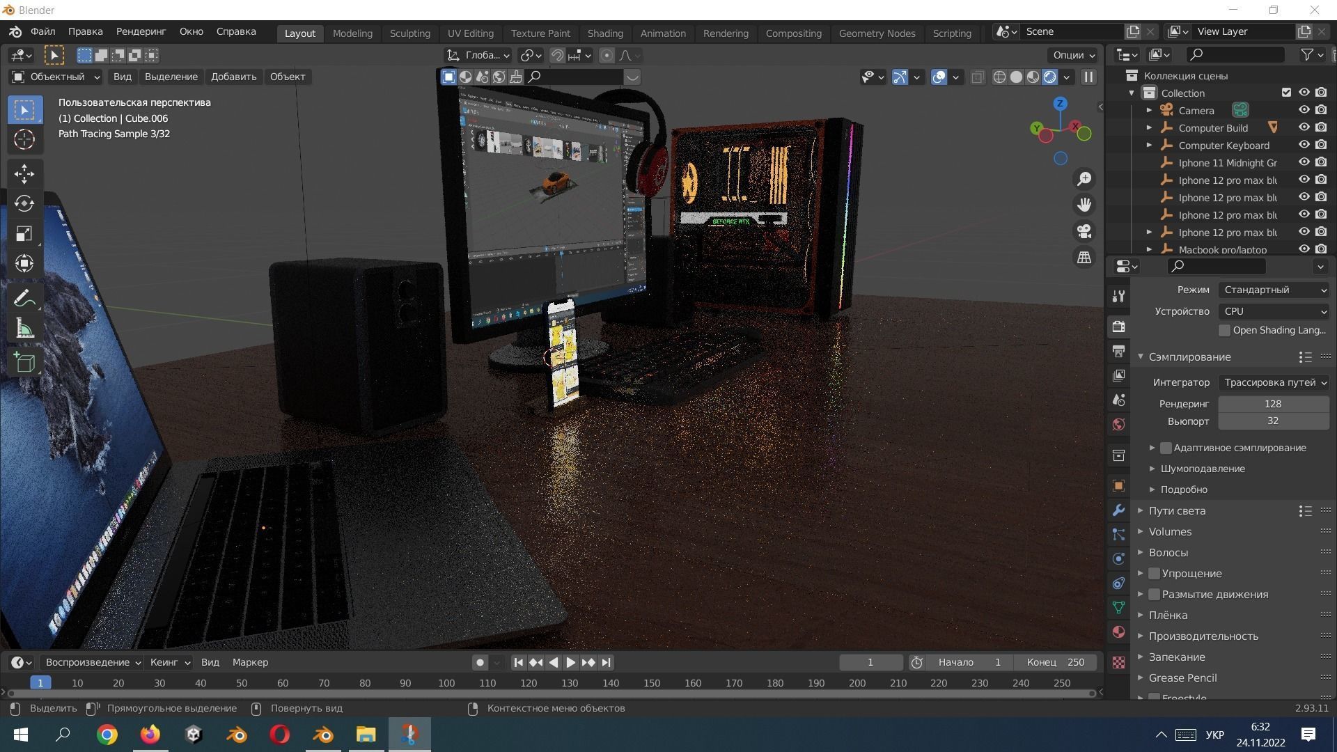The width and height of the screenshot is (1337, 752).
Task: Pause viewport render preview
Action: coord(1088,77)
